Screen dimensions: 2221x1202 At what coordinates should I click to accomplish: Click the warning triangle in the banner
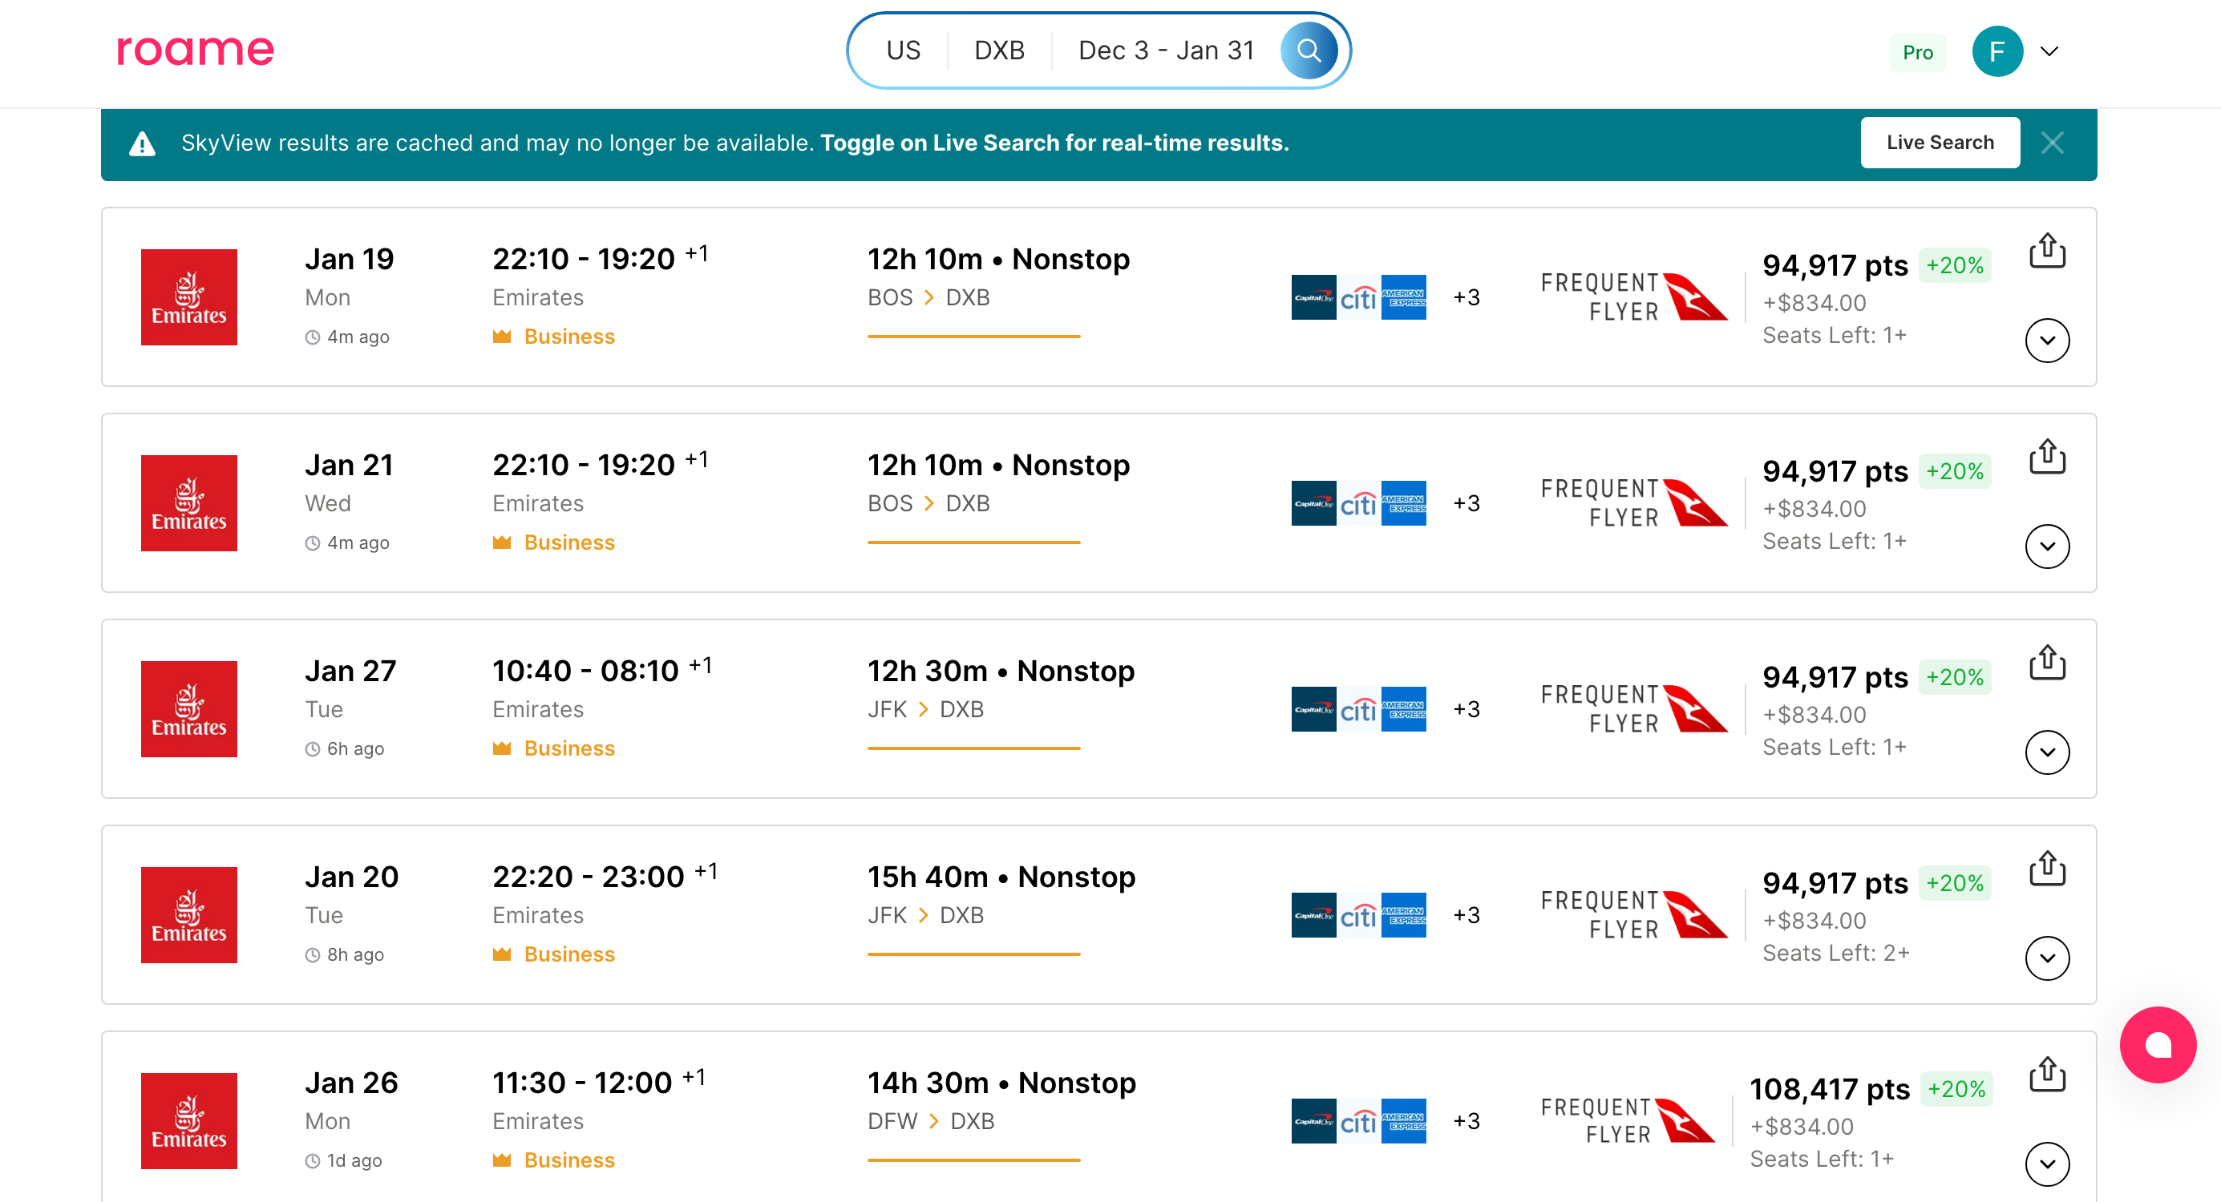[144, 143]
